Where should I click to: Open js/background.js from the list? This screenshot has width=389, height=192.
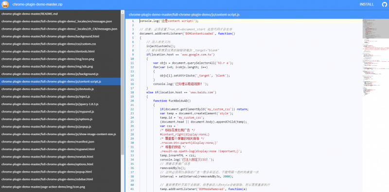(x=60, y=74)
